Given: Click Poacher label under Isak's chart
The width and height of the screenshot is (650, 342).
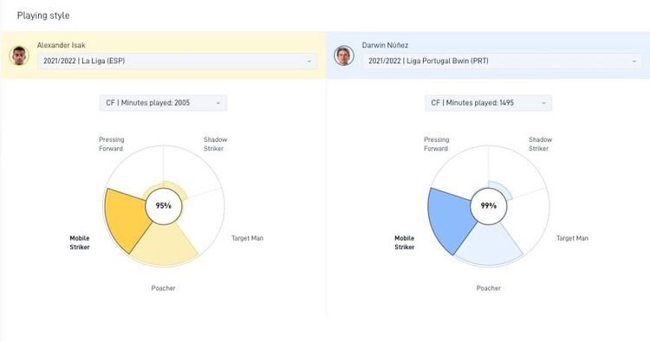Looking at the screenshot, I should 163,288.
